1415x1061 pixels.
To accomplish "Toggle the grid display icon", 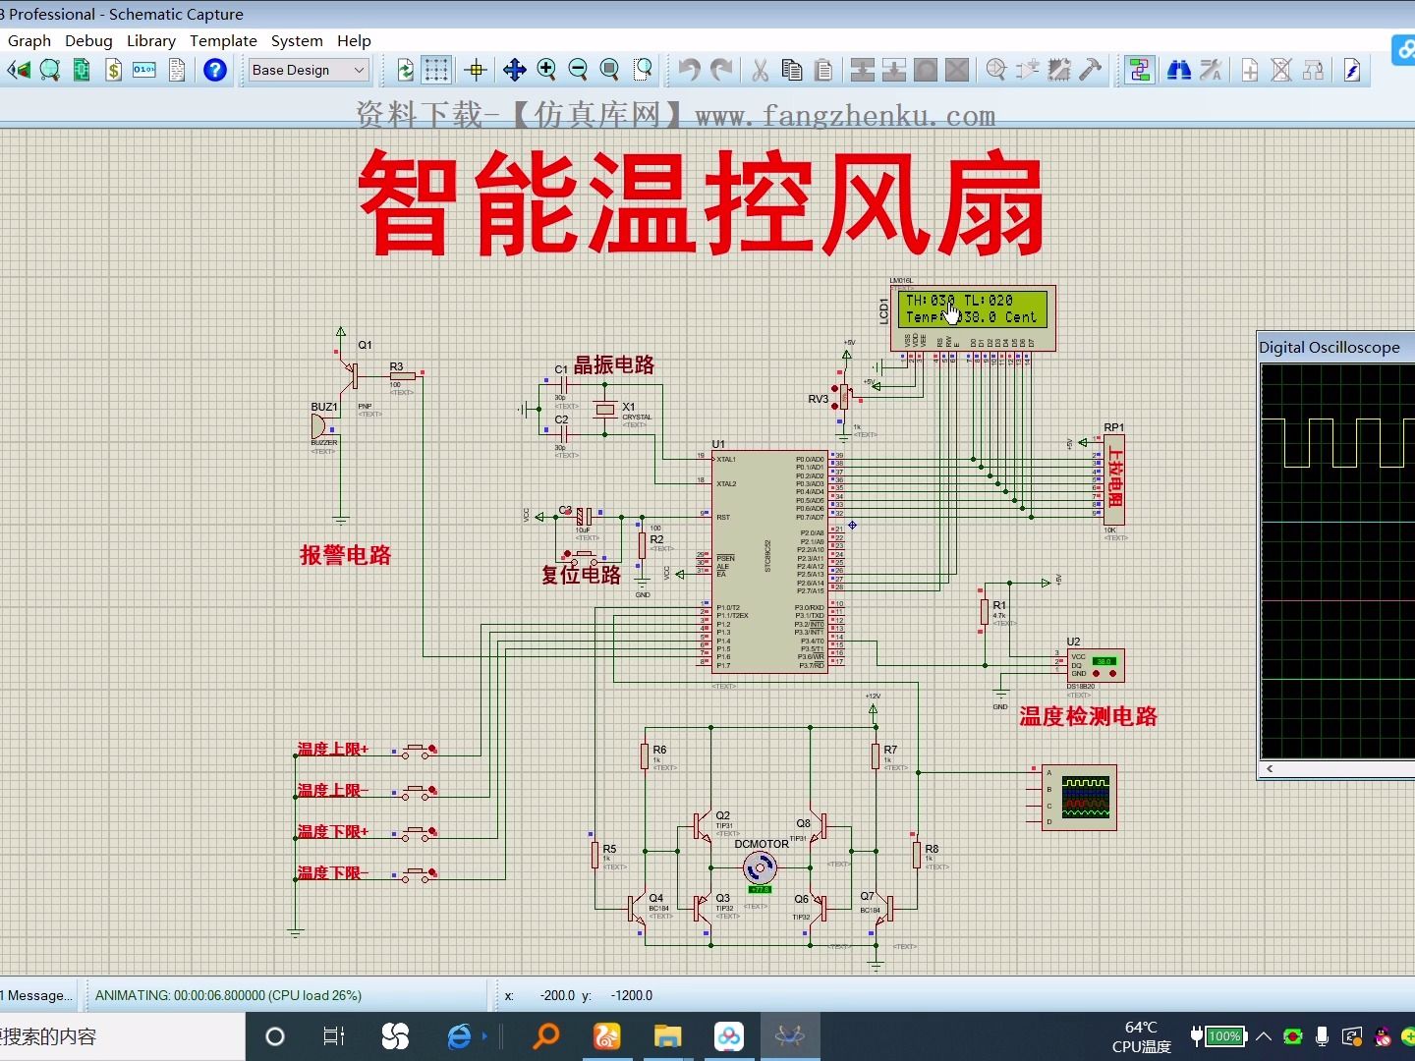I will coord(436,70).
